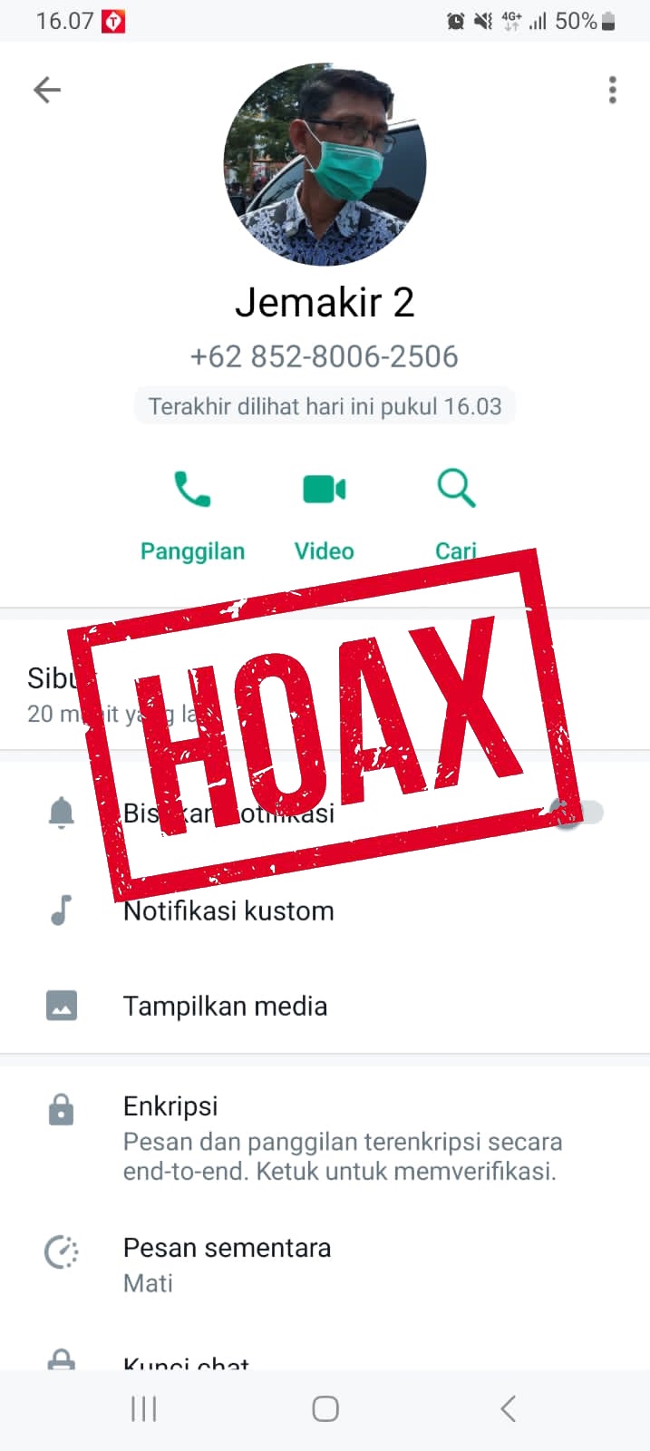
Task: Open Pesan sementara setting showing Mati
Action: point(325,1264)
